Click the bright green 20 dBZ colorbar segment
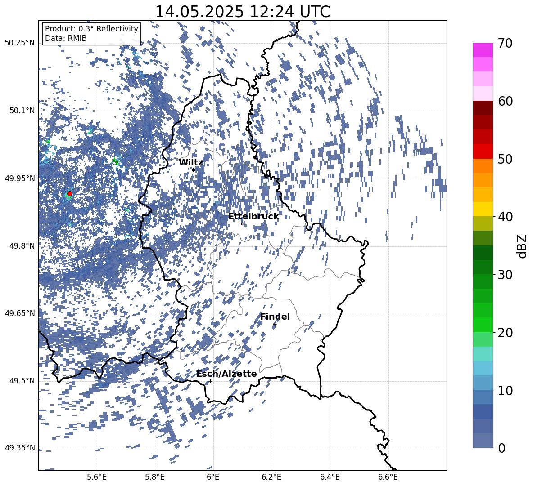The height and width of the screenshot is (486, 533). point(483,325)
